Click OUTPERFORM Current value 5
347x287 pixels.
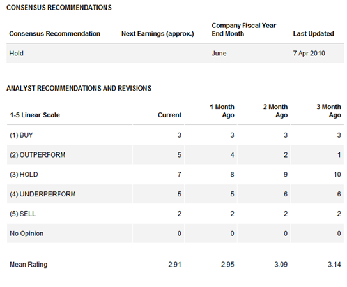180,155
